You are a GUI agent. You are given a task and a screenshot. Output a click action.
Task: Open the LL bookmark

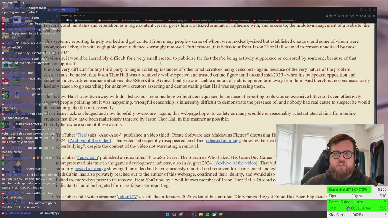[61, 21]
